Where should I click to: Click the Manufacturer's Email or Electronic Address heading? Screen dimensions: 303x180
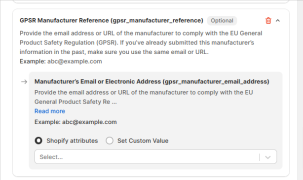tap(151, 81)
